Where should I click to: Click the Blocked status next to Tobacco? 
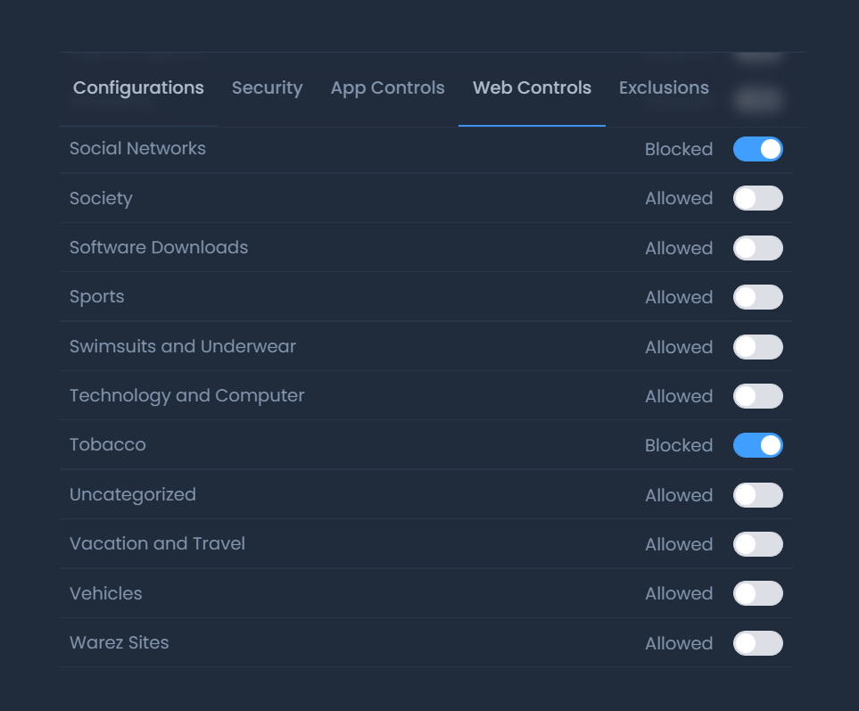click(679, 445)
